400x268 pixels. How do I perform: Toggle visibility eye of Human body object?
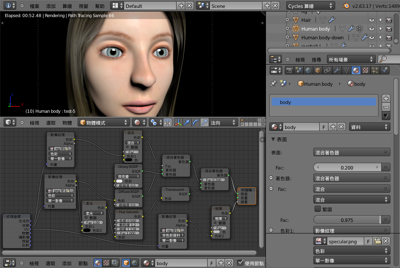pyautogui.click(x=372, y=29)
